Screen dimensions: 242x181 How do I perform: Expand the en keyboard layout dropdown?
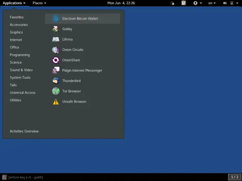point(212,3)
